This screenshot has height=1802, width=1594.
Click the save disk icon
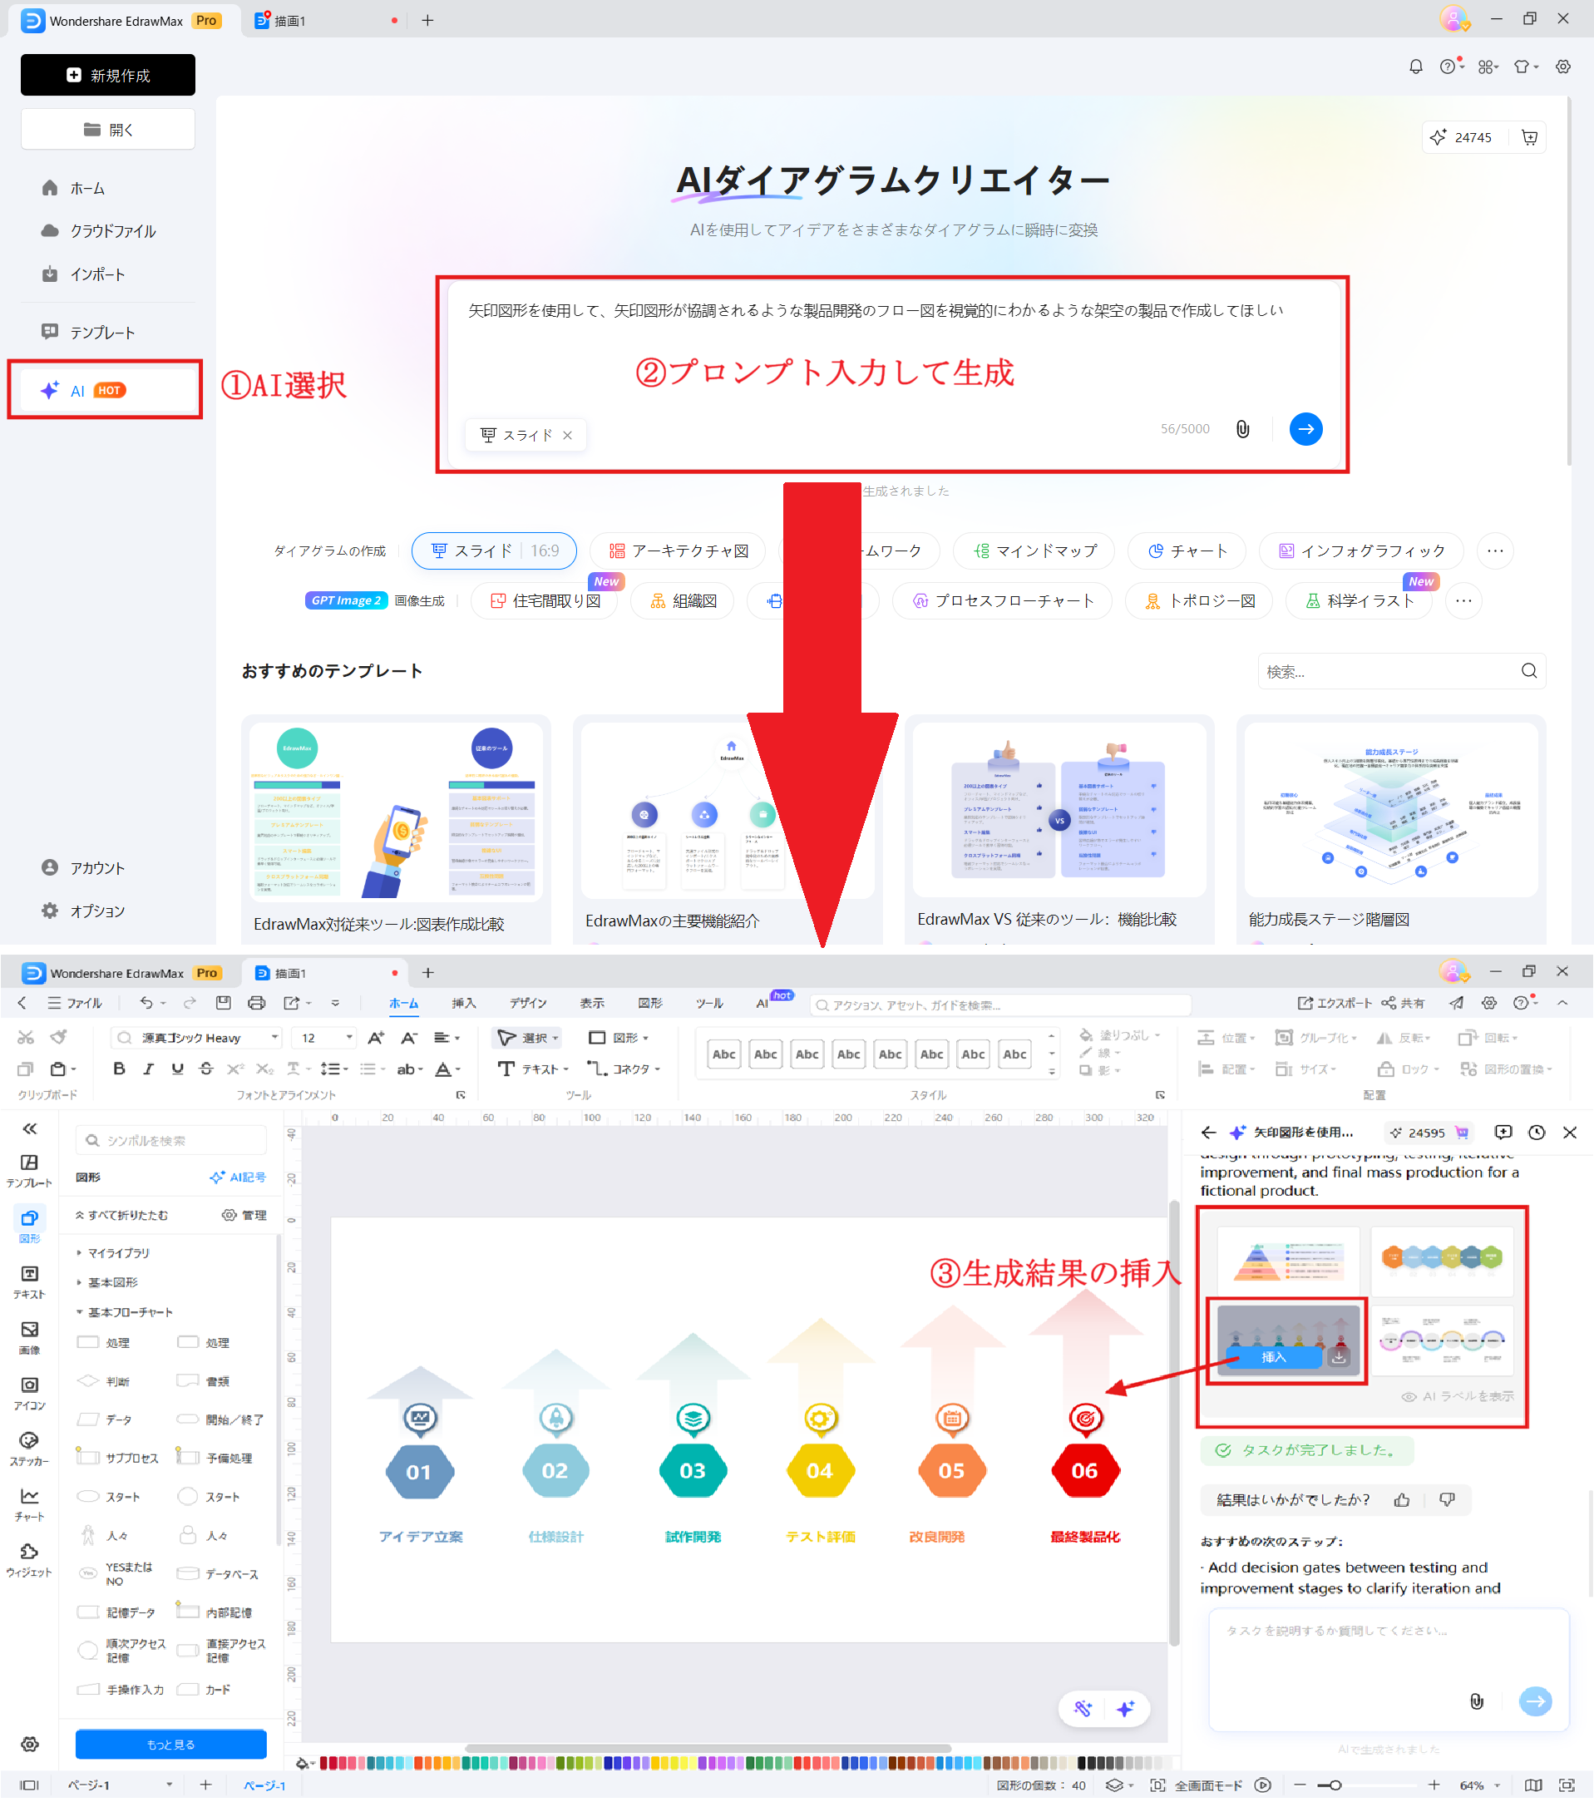223,1002
